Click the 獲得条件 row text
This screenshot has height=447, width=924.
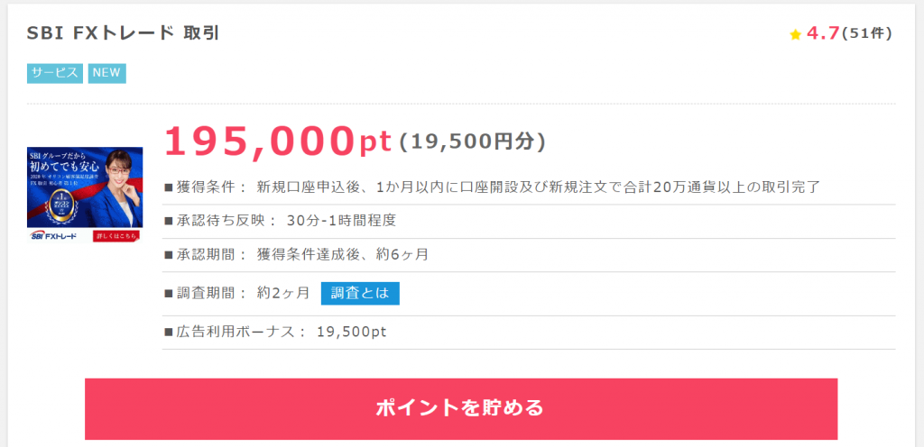[x=492, y=187]
